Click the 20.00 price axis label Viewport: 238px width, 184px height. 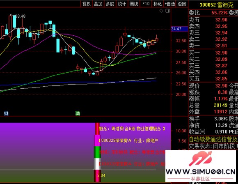pos(181,94)
